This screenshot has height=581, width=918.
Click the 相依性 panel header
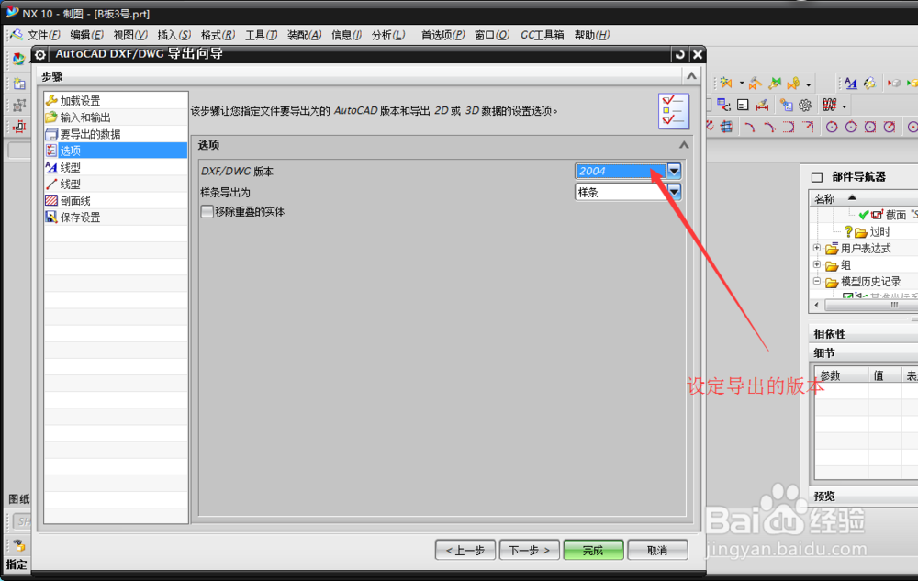863,334
